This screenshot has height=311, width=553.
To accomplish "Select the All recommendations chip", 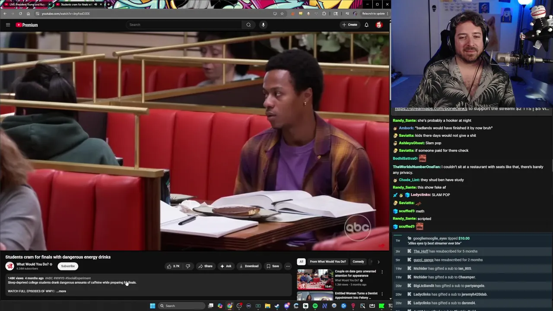I will pyautogui.click(x=301, y=261).
